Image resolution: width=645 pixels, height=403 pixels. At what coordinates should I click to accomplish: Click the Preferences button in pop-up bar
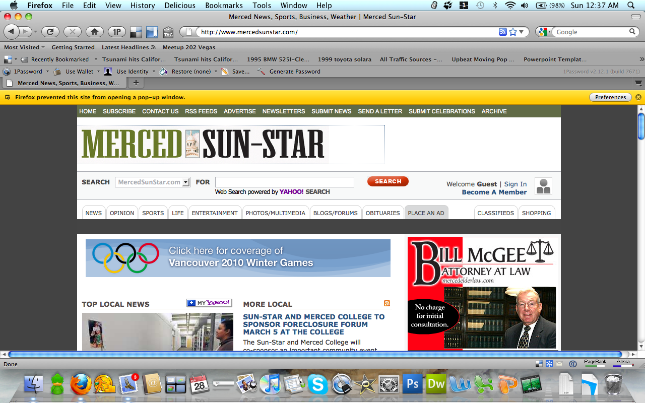click(x=610, y=97)
